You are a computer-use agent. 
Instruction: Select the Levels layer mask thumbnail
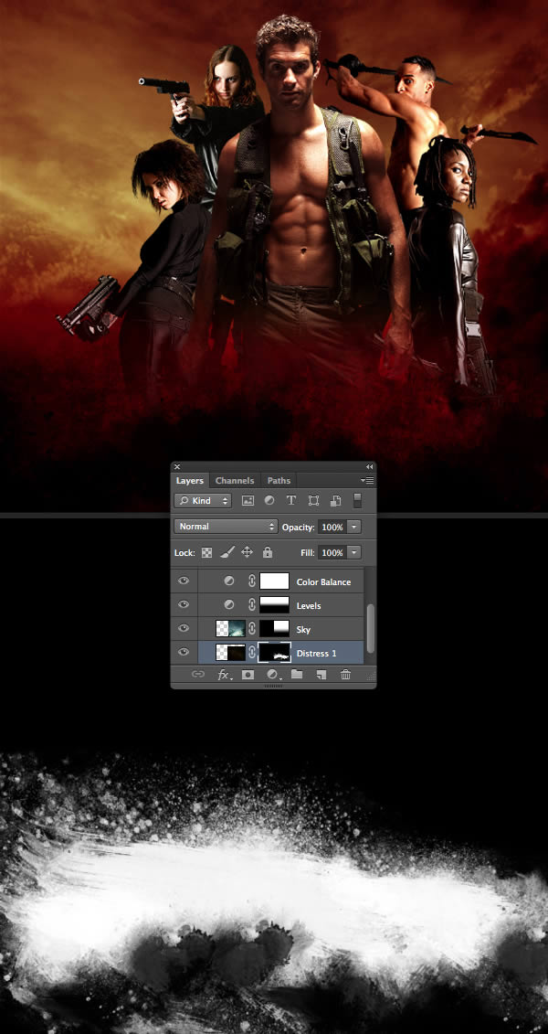275,604
